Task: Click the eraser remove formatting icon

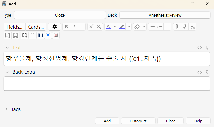Action: click(x=137, y=27)
